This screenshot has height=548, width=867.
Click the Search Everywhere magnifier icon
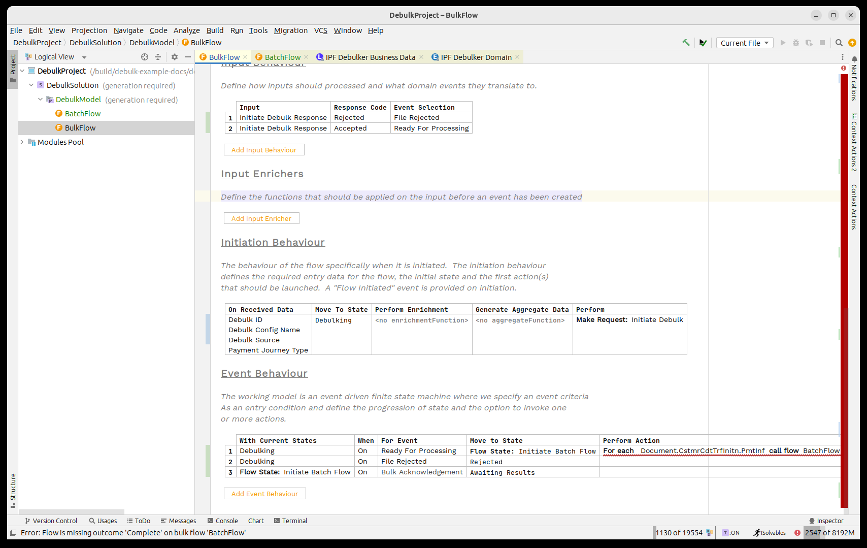839,43
